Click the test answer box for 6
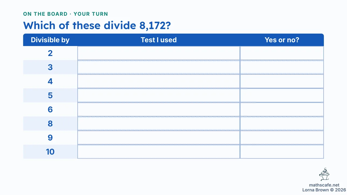 tap(159, 109)
